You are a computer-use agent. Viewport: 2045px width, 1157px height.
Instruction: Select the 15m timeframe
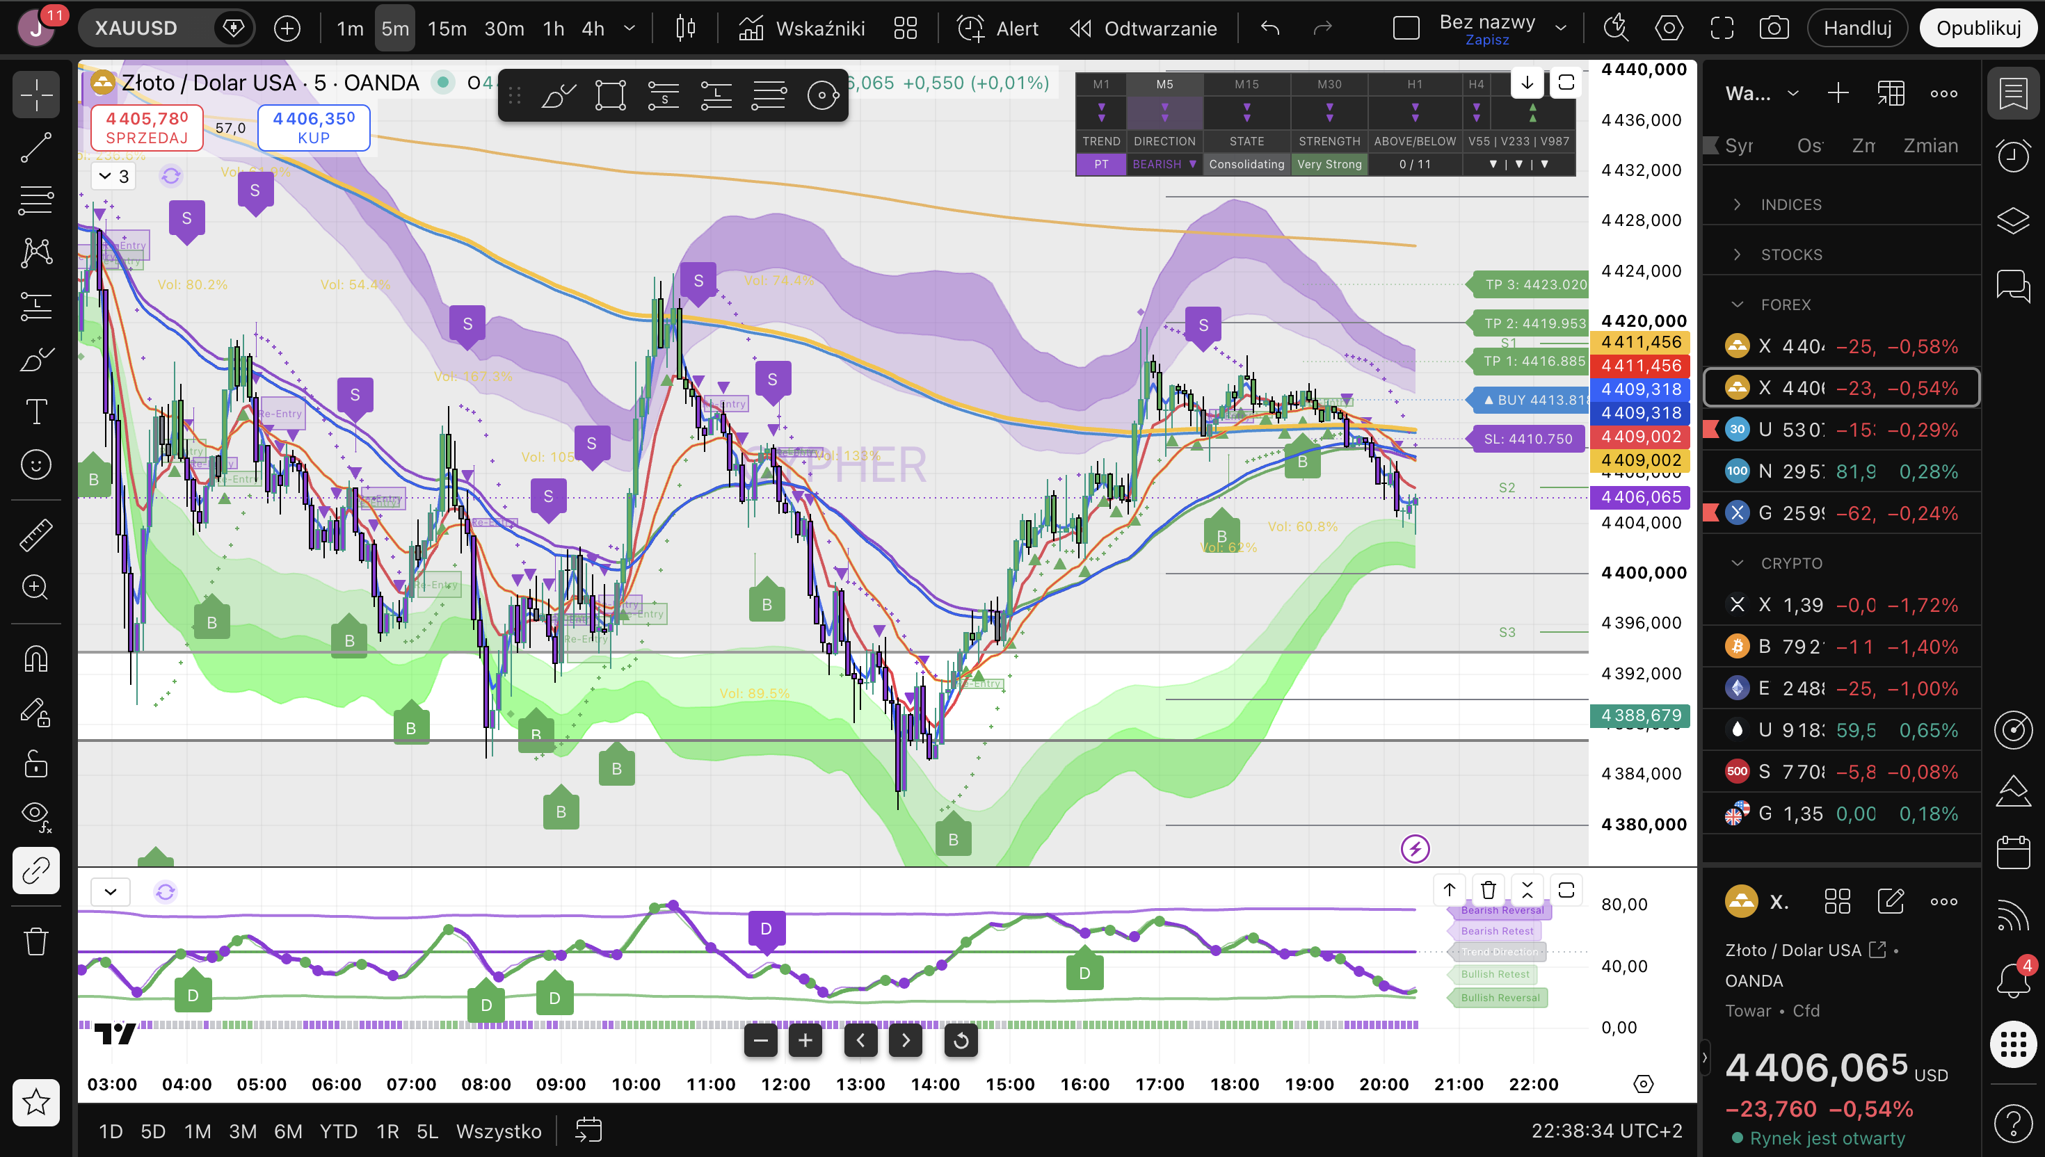447,29
